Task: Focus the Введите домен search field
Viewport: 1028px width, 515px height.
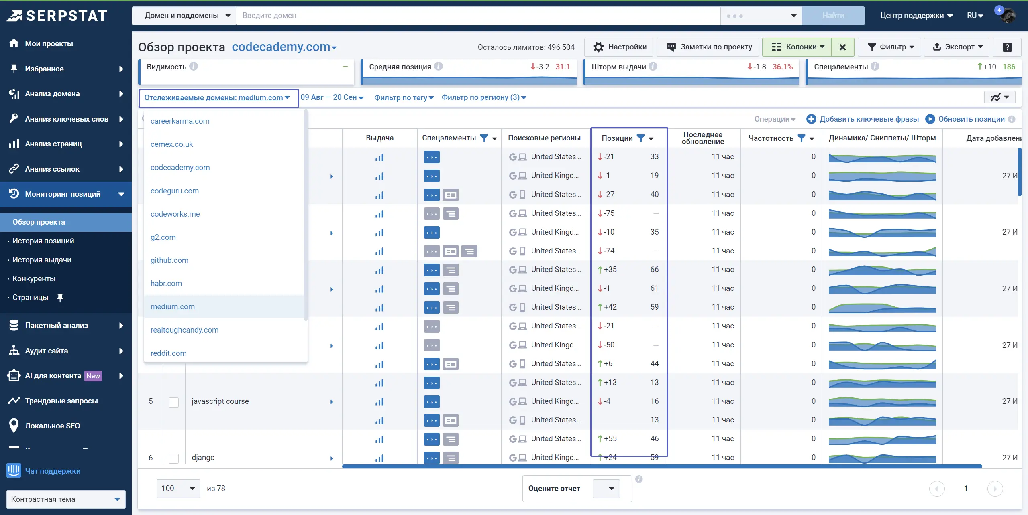Action: pyautogui.click(x=478, y=16)
